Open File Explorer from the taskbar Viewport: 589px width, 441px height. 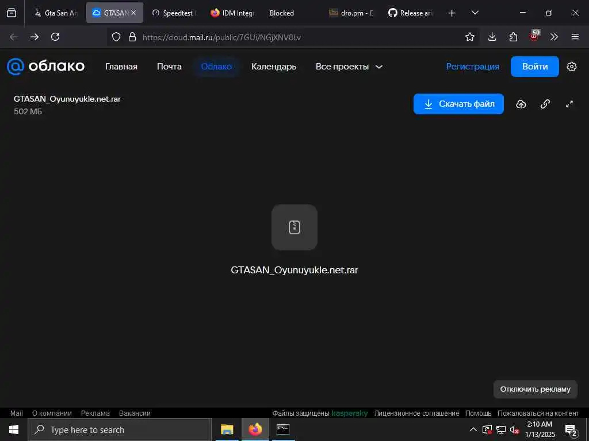coord(227,430)
